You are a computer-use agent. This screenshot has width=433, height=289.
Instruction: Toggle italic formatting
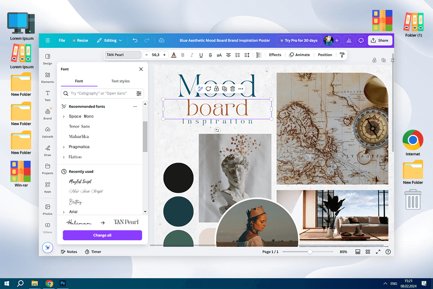coord(192,55)
